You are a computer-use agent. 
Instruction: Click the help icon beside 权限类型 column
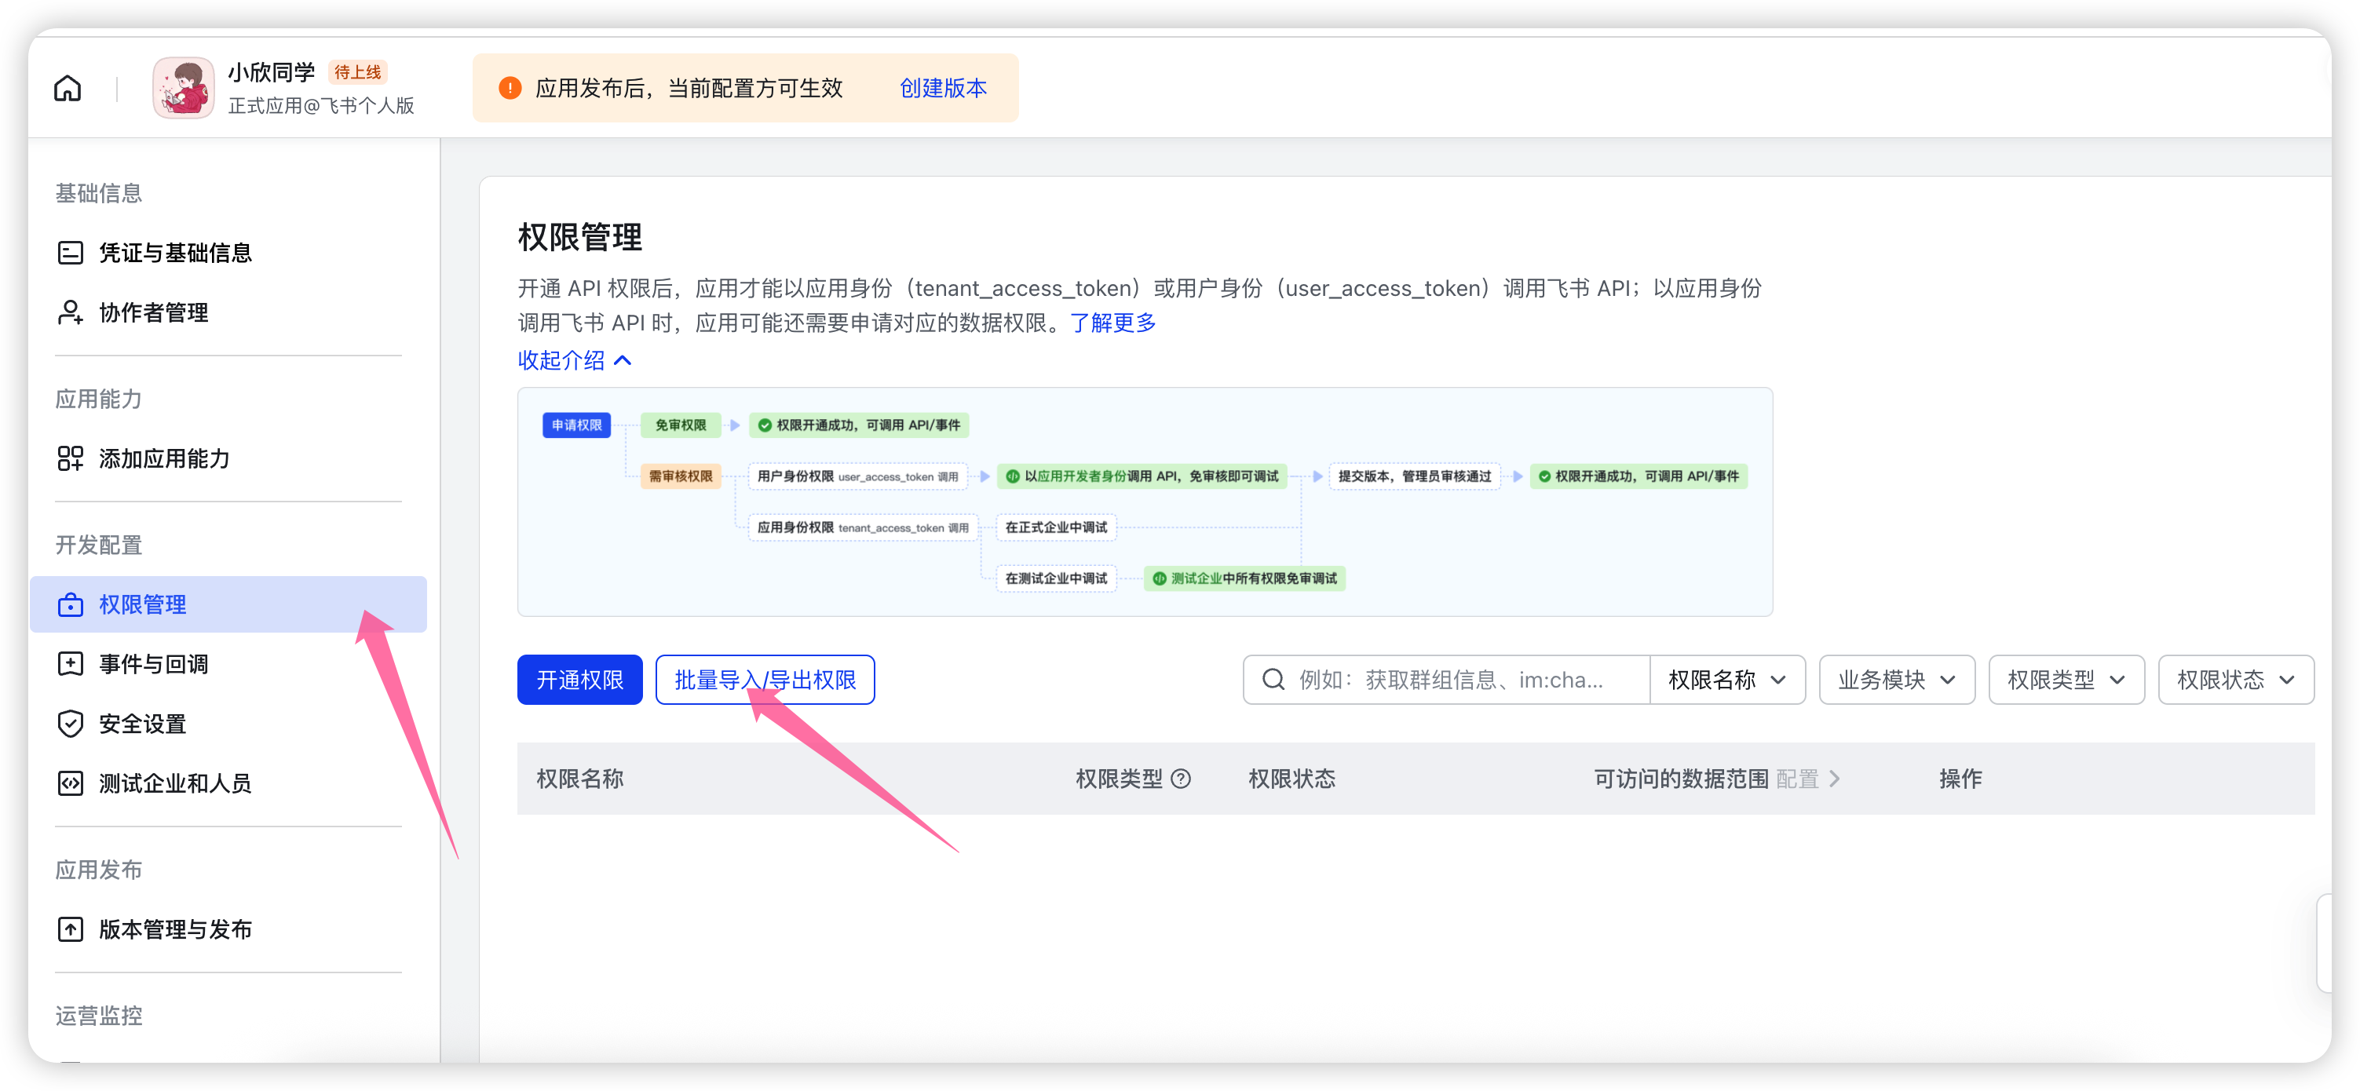[1182, 779]
